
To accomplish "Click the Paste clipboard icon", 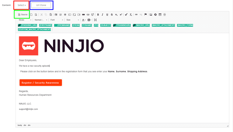I will [50, 14].
